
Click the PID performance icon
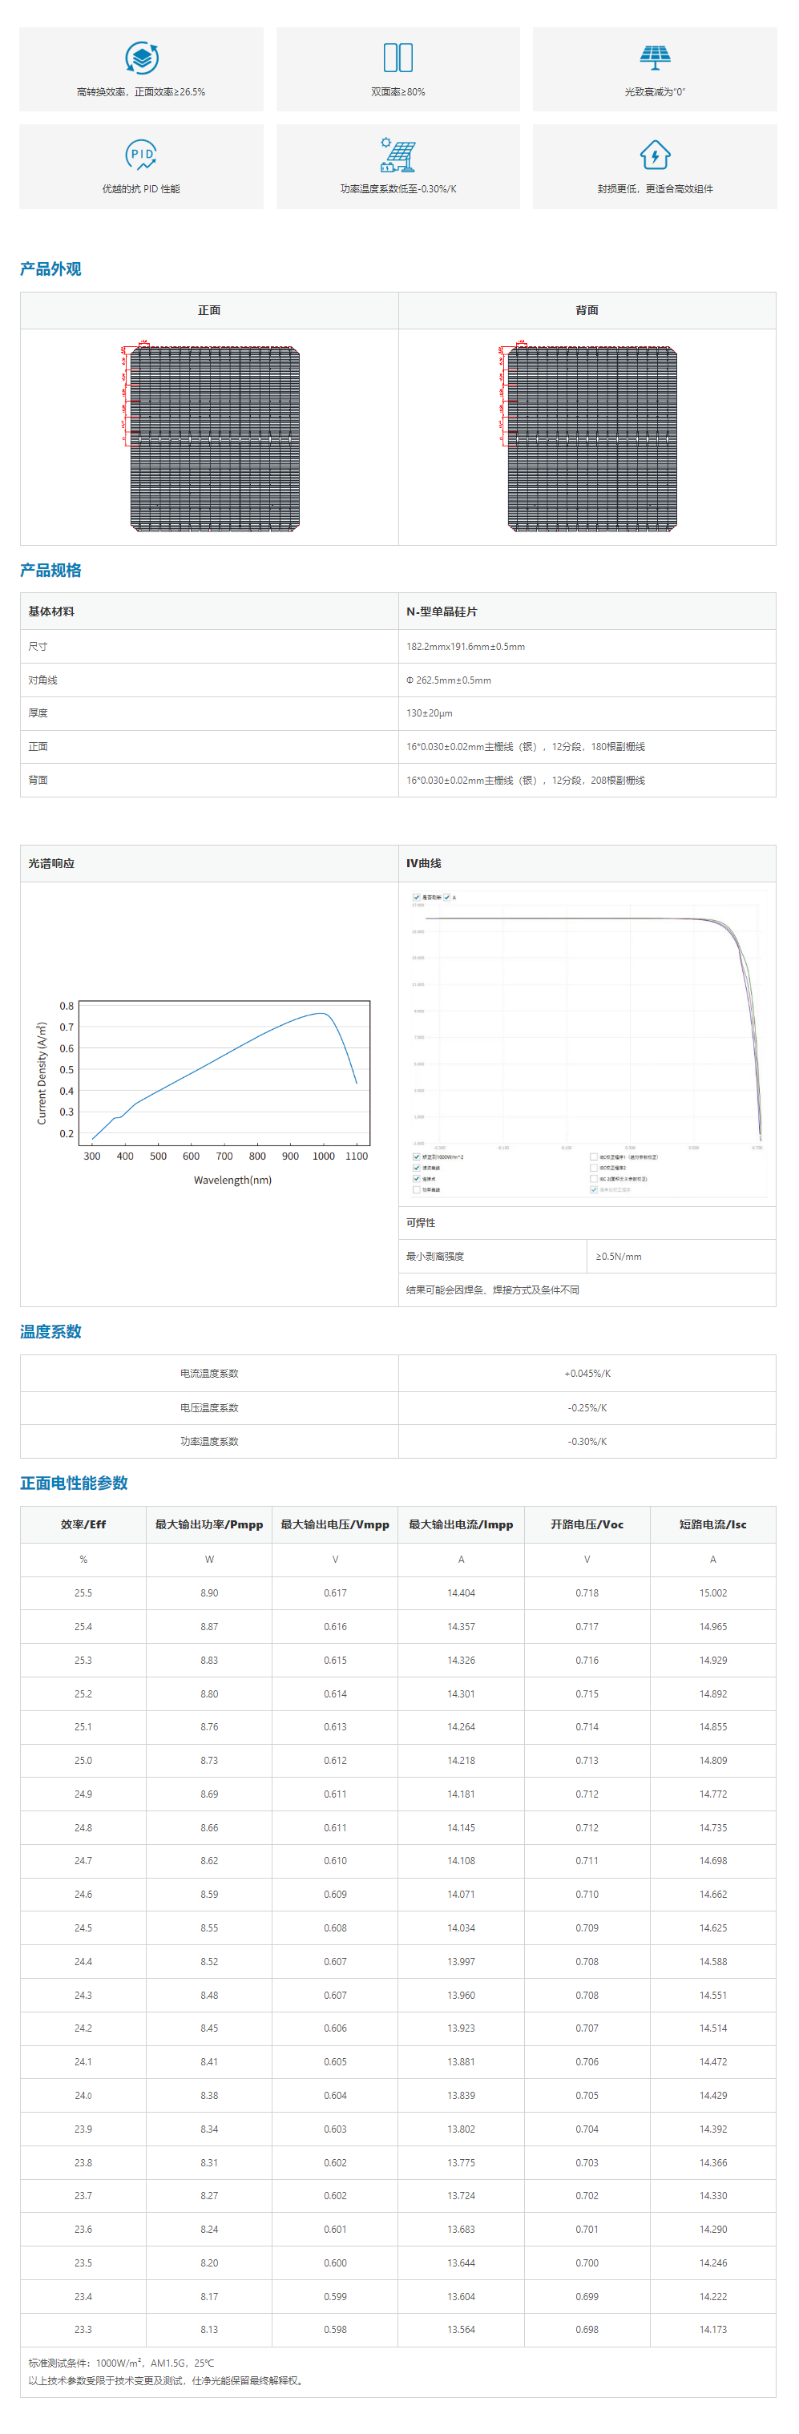coord(141,155)
